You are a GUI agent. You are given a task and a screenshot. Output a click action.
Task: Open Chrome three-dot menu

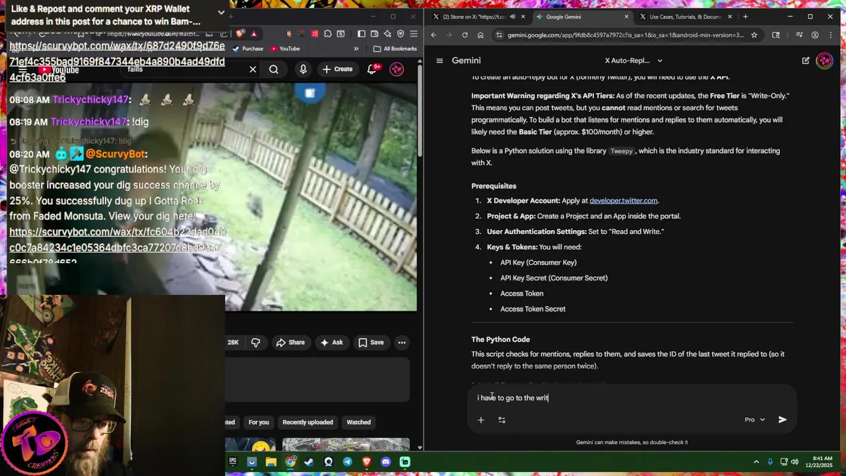click(x=831, y=35)
